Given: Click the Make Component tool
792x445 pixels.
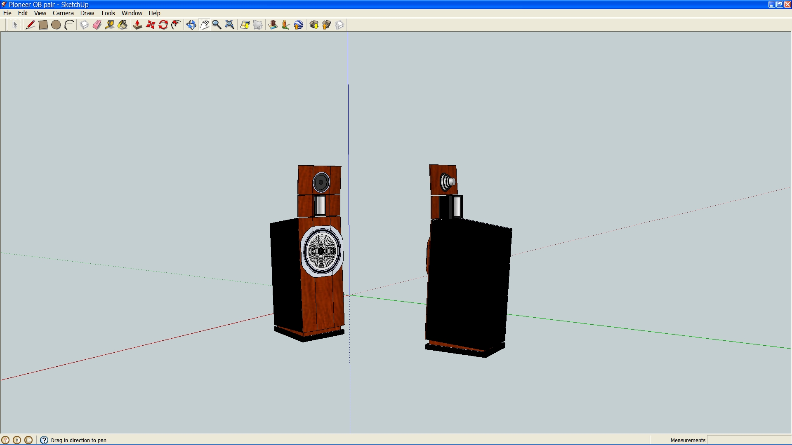Looking at the screenshot, I should click(x=84, y=25).
